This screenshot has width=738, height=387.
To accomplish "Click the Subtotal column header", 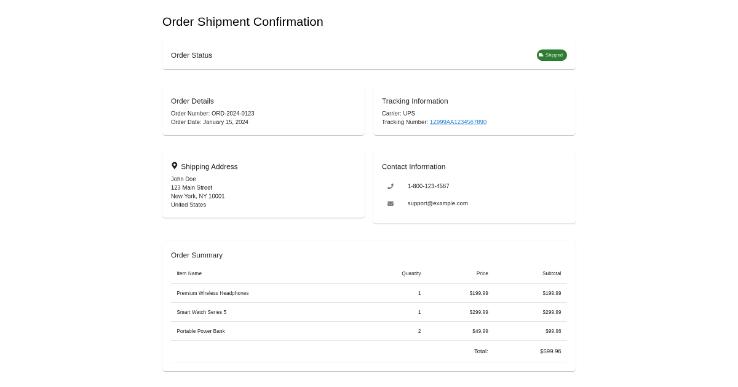I will (x=552, y=273).
